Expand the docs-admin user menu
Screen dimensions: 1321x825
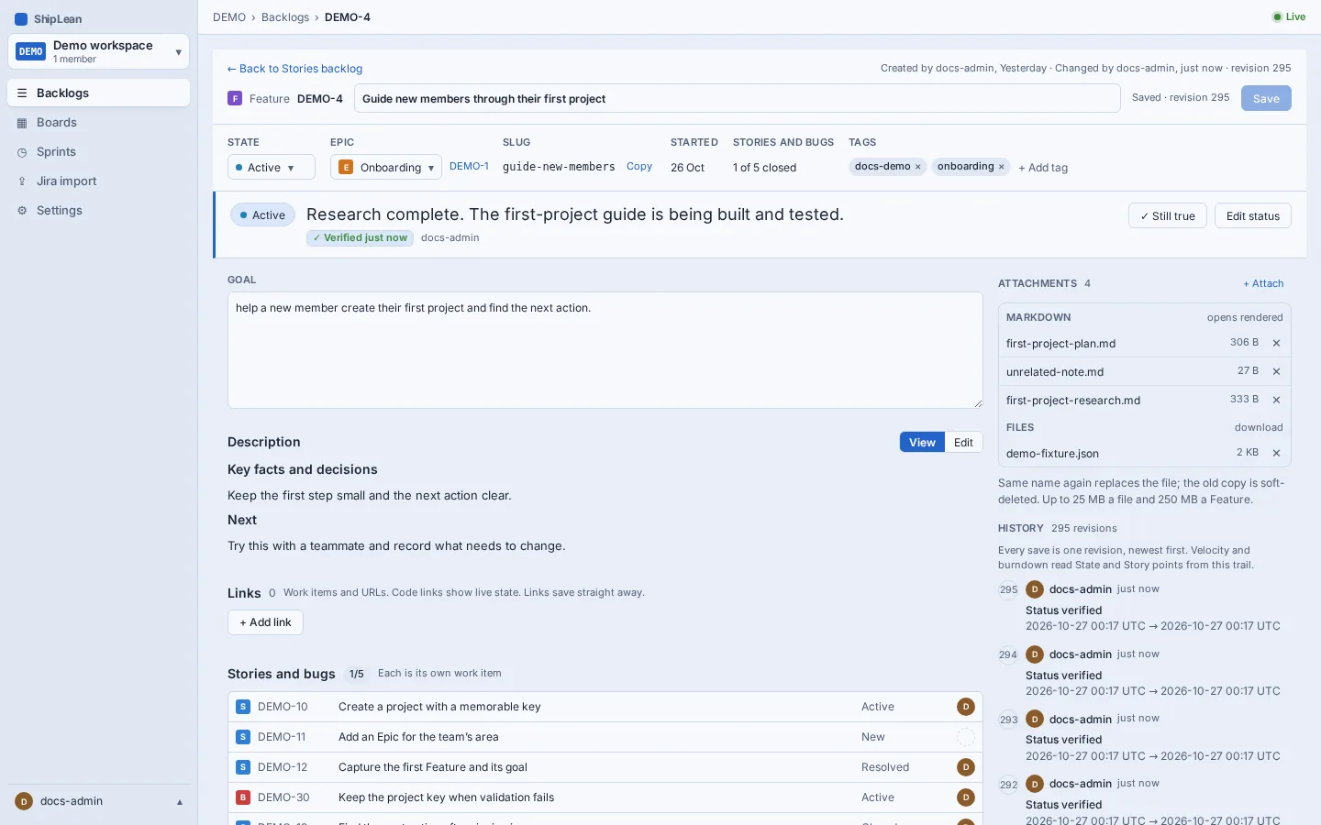click(98, 801)
